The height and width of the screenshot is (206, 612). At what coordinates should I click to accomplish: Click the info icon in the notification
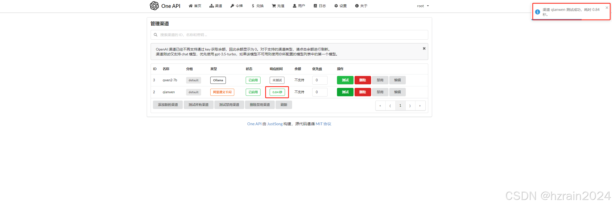click(x=538, y=12)
